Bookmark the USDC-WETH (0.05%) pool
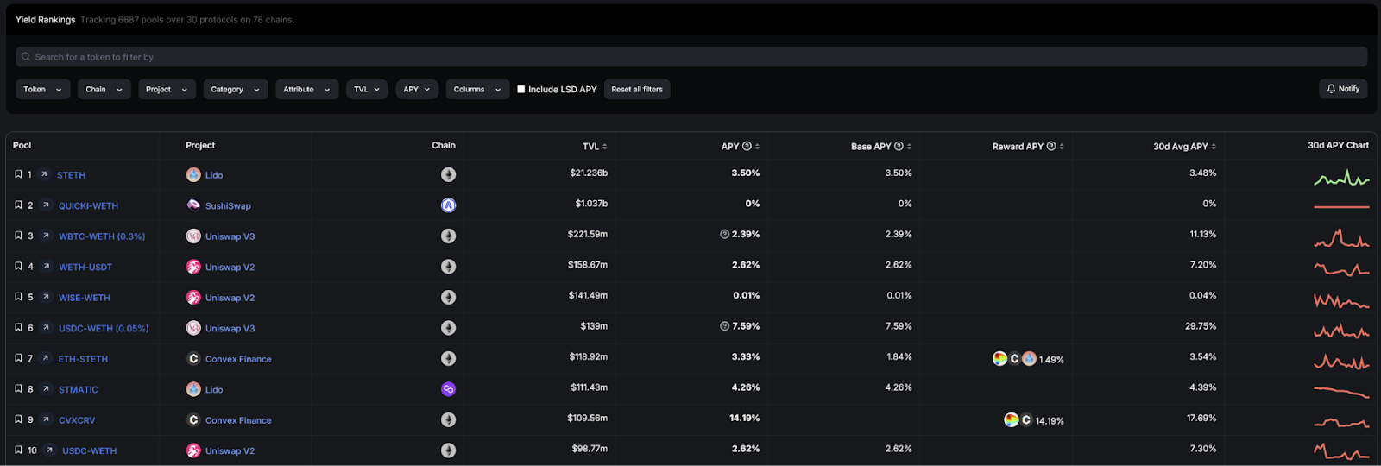 pyautogui.click(x=18, y=328)
